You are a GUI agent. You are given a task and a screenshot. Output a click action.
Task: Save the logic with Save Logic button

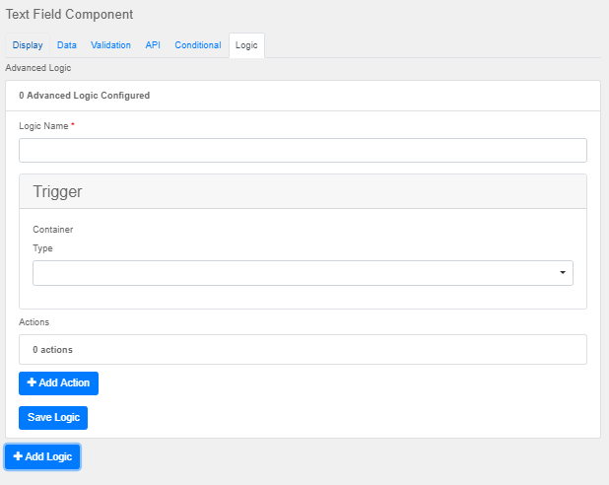pyautogui.click(x=53, y=418)
